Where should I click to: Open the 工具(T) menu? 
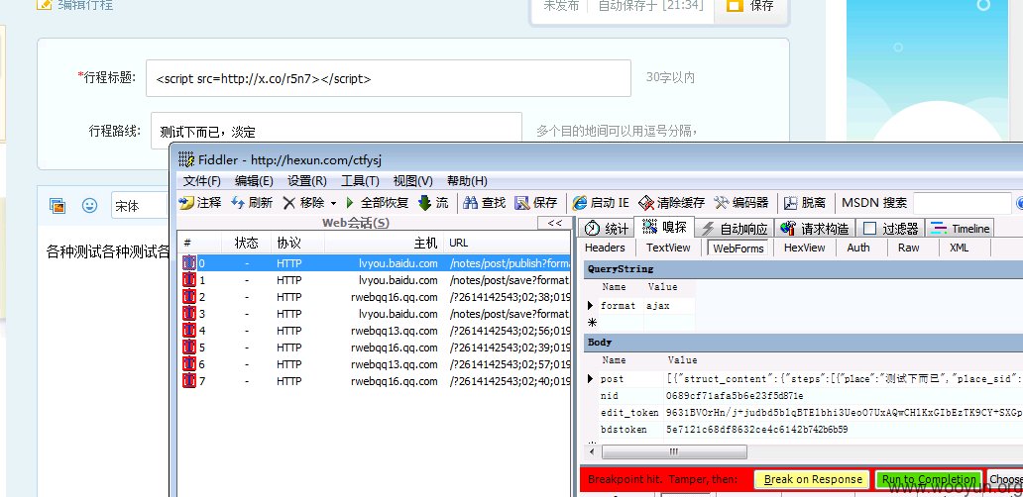(x=360, y=181)
